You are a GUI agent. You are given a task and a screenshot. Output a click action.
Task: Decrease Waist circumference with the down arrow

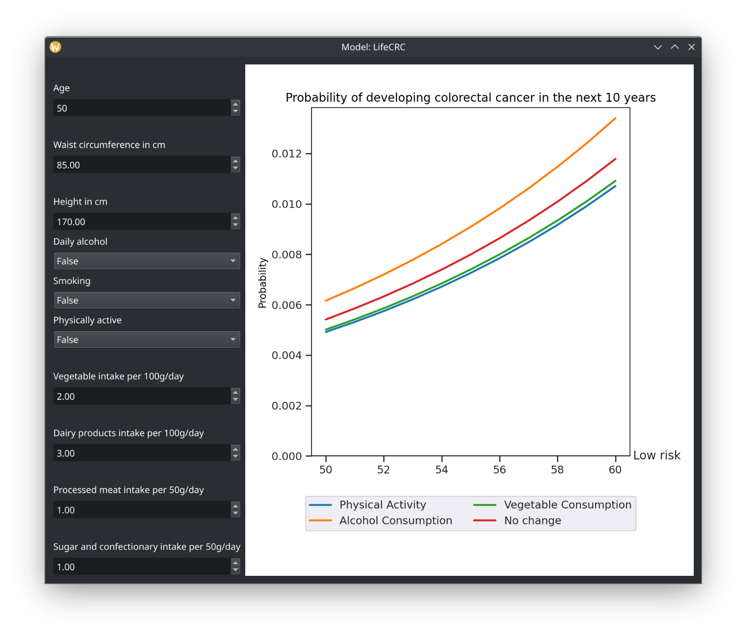[x=235, y=169]
